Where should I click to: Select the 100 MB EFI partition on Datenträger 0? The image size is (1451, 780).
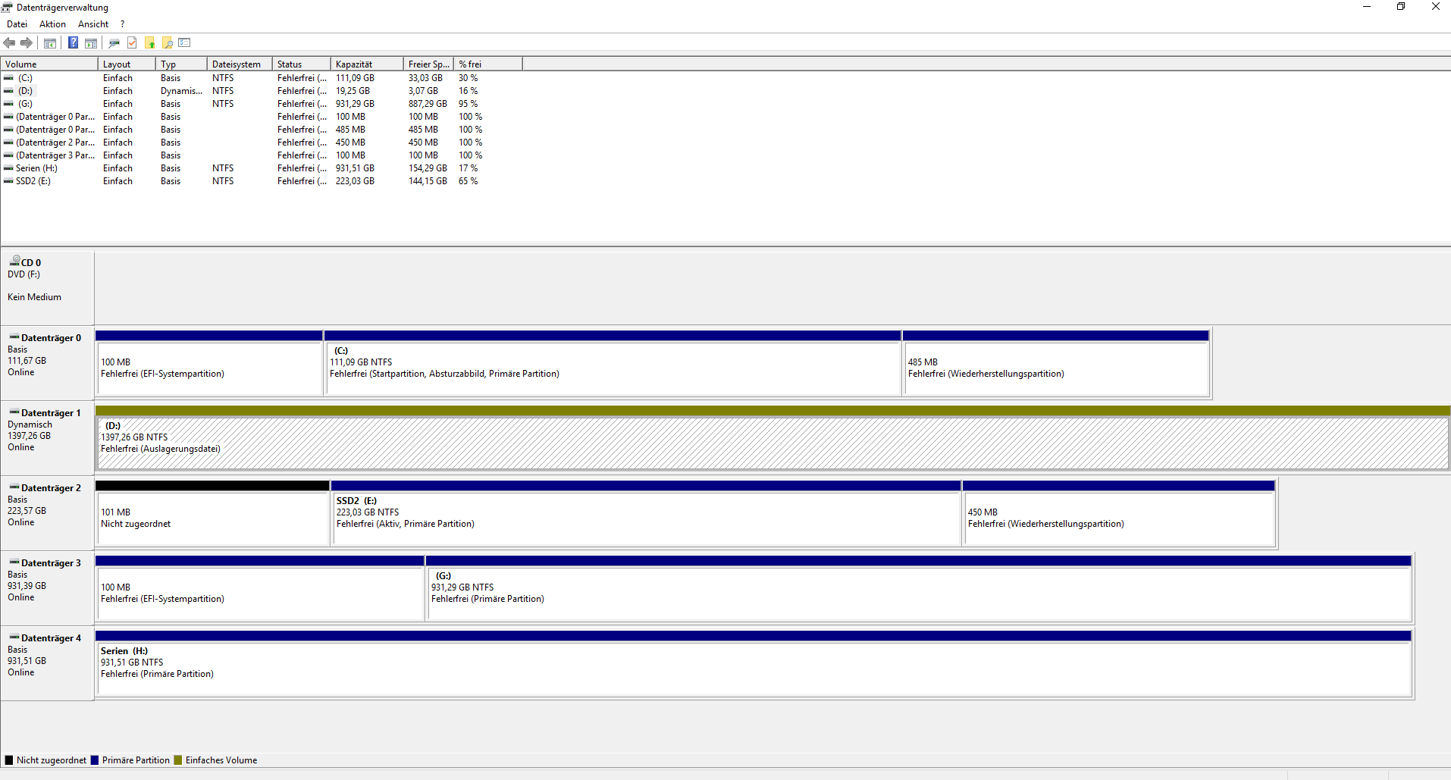(209, 362)
